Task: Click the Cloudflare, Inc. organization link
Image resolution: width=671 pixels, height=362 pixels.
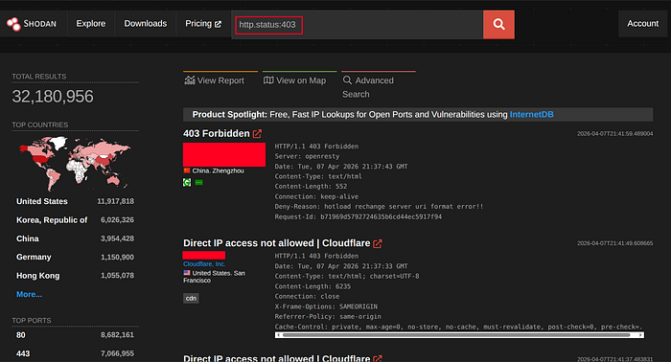Action: (x=204, y=264)
